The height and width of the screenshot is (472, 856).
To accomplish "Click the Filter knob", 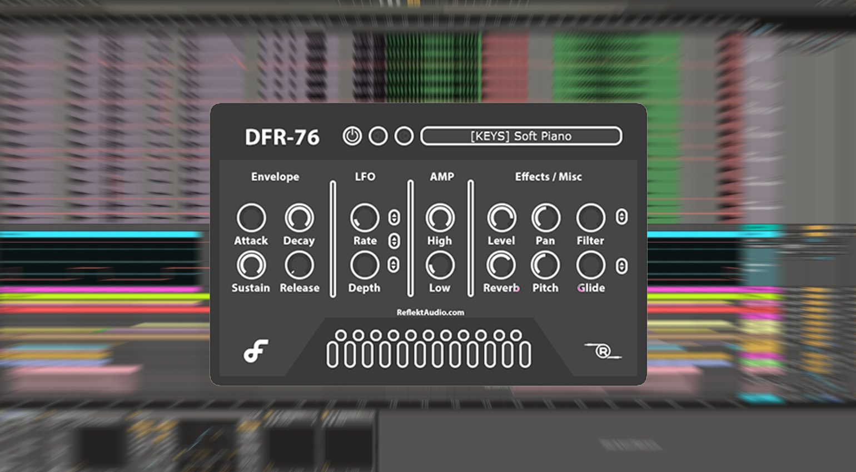I will (x=590, y=217).
